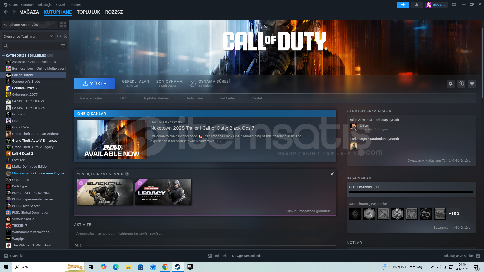Switch to the DLC tab

pyautogui.click(x=123, y=98)
